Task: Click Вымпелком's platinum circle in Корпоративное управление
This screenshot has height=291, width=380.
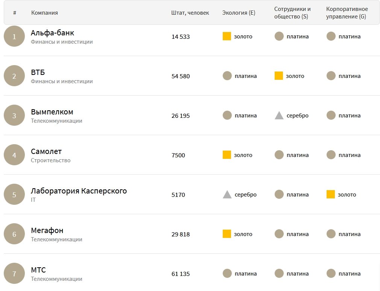Action: 331,115
